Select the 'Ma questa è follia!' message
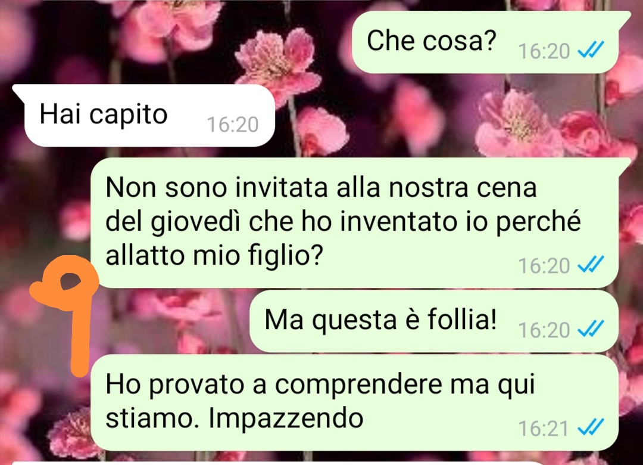The image size is (643, 465). [x=434, y=321]
